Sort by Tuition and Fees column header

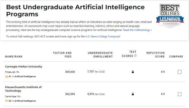tap(62, 55)
